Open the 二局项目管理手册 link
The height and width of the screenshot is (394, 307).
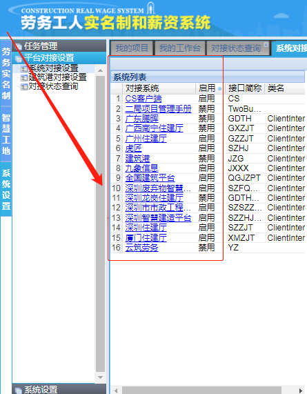pyautogui.click(x=158, y=109)
